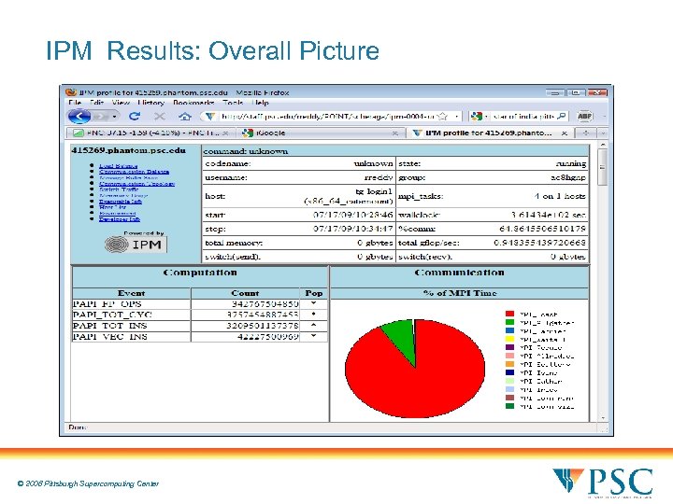This screenshot has height=504, width=673.
Task: Open the back/forward history dropdown arrow
Action: click(x=115, y=116)
